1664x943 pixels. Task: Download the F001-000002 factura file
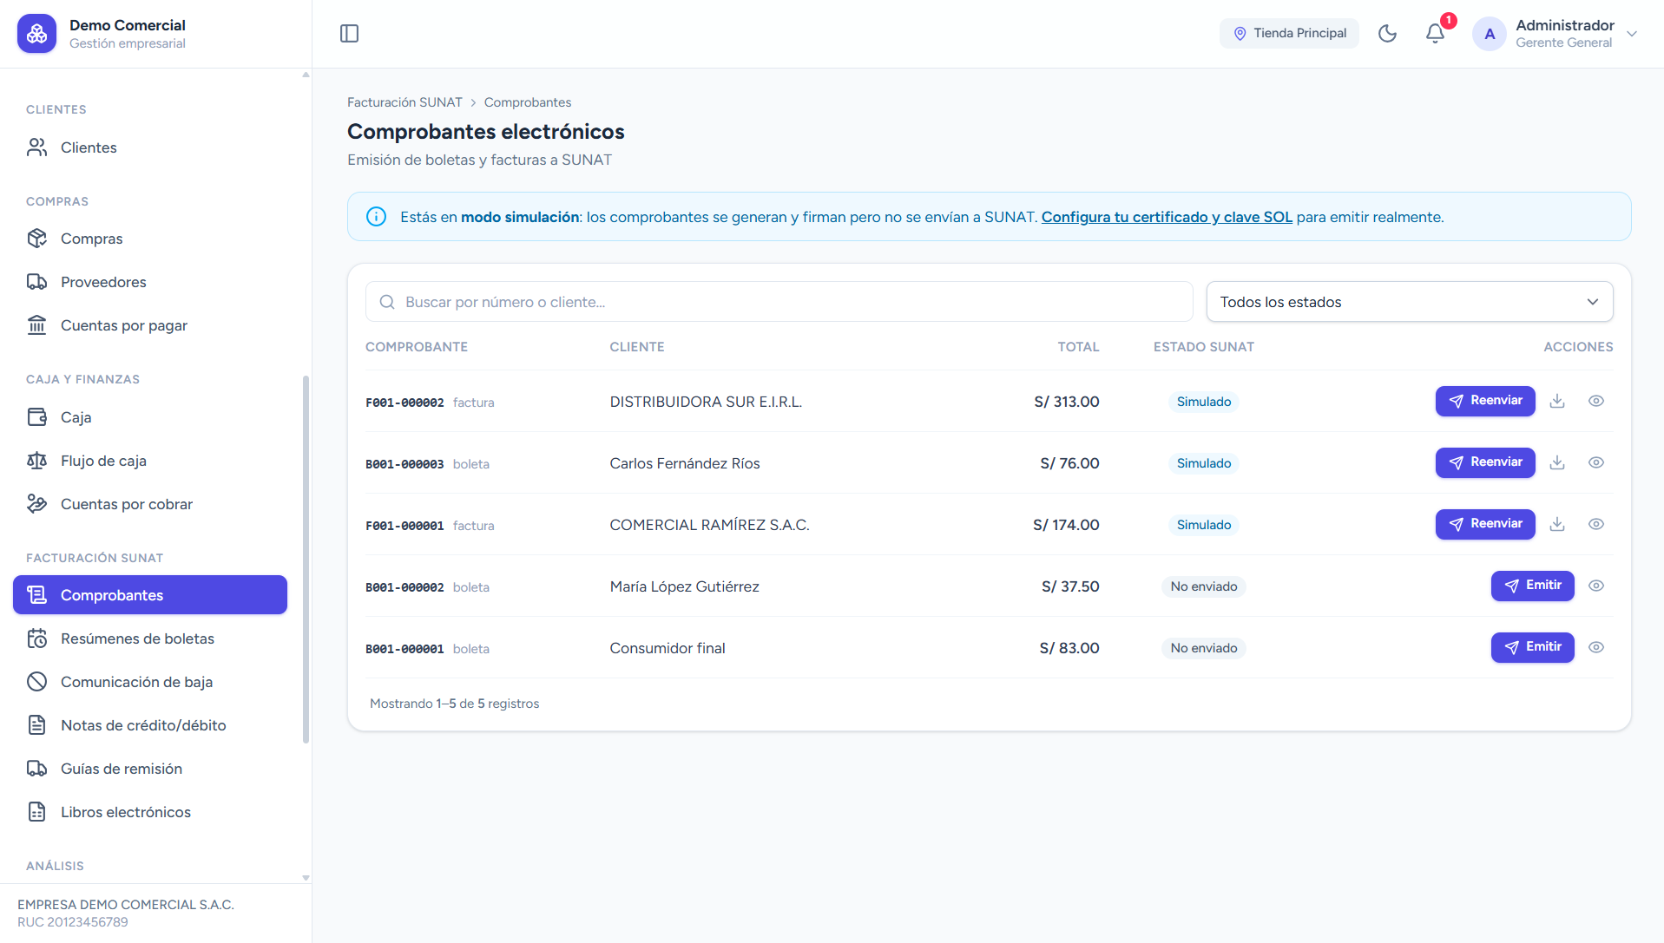coord(1557,401)
